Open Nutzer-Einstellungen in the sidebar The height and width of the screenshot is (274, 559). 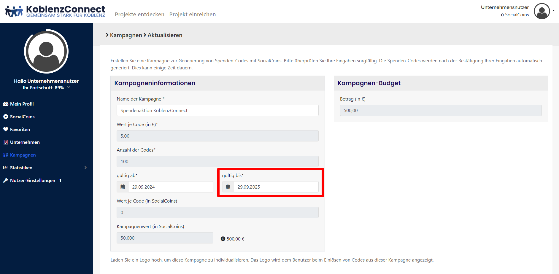(33, 181)
